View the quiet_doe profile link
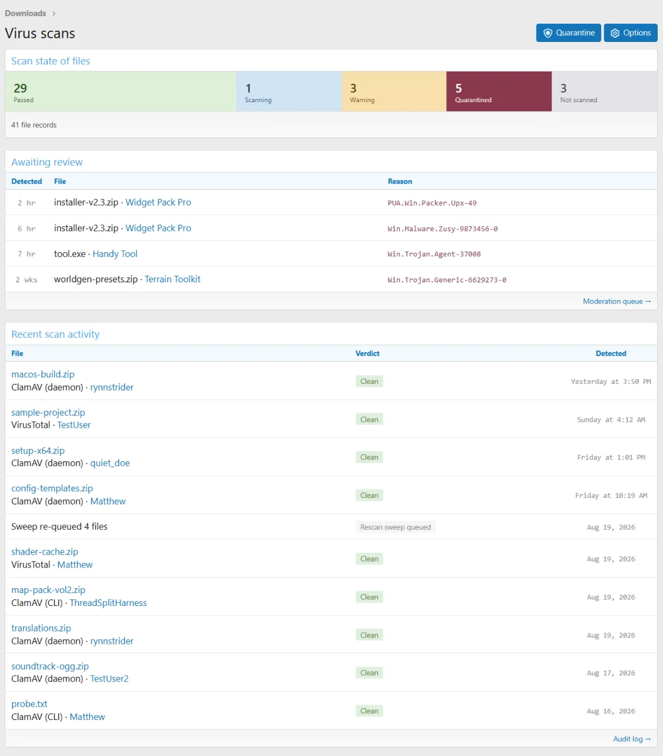This screenshot has width=663, height=756. [110, 463]
